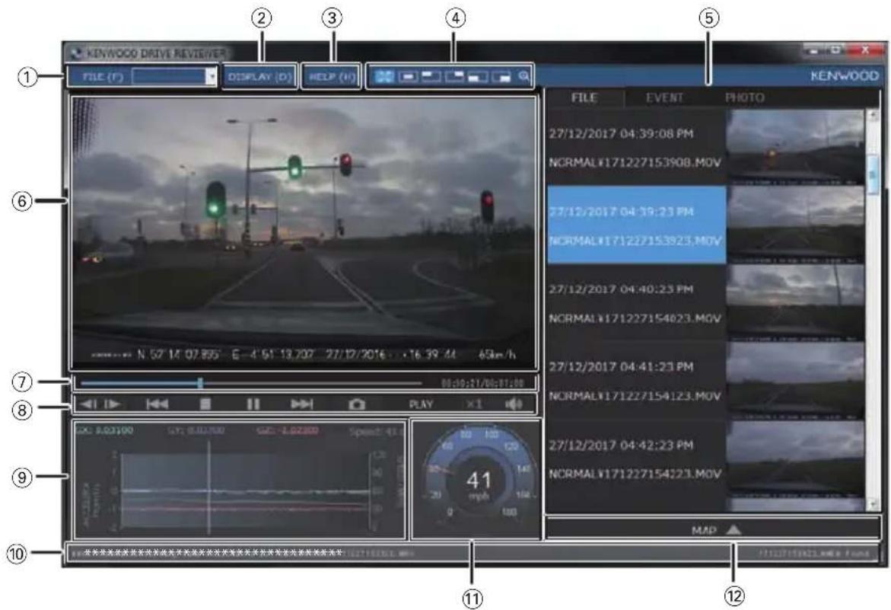Click the file list scrollbar thumb
This screenshot has height=610, width=891.
[x=873, y=175]
